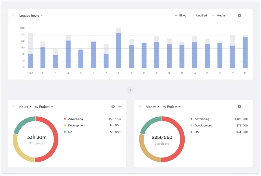Image resolution: width=261 pixels, height=176 pixels.
Task: Toggle the Billed series in the chart legend
Action: pos(181,16)
